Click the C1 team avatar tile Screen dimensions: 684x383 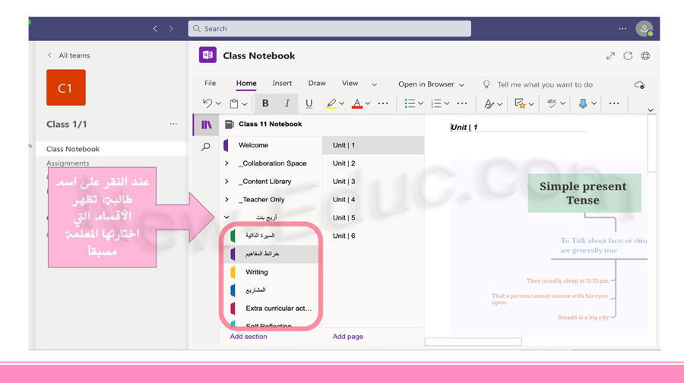pyautogui.click(x=66, y=87)
